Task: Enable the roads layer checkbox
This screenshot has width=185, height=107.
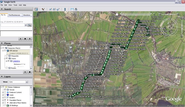Action: pyautogui.click(x=5, y=95)
